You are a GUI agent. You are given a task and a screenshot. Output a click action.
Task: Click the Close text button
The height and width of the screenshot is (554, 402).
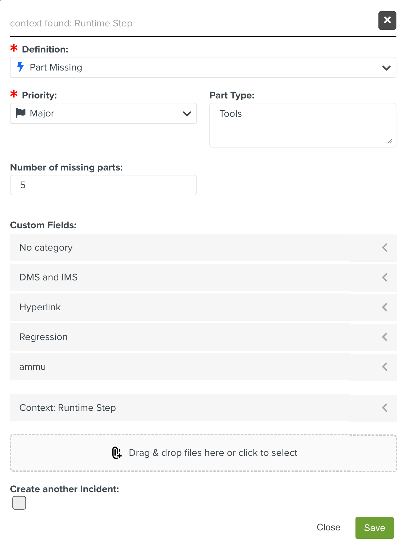(x=328, y=527)
